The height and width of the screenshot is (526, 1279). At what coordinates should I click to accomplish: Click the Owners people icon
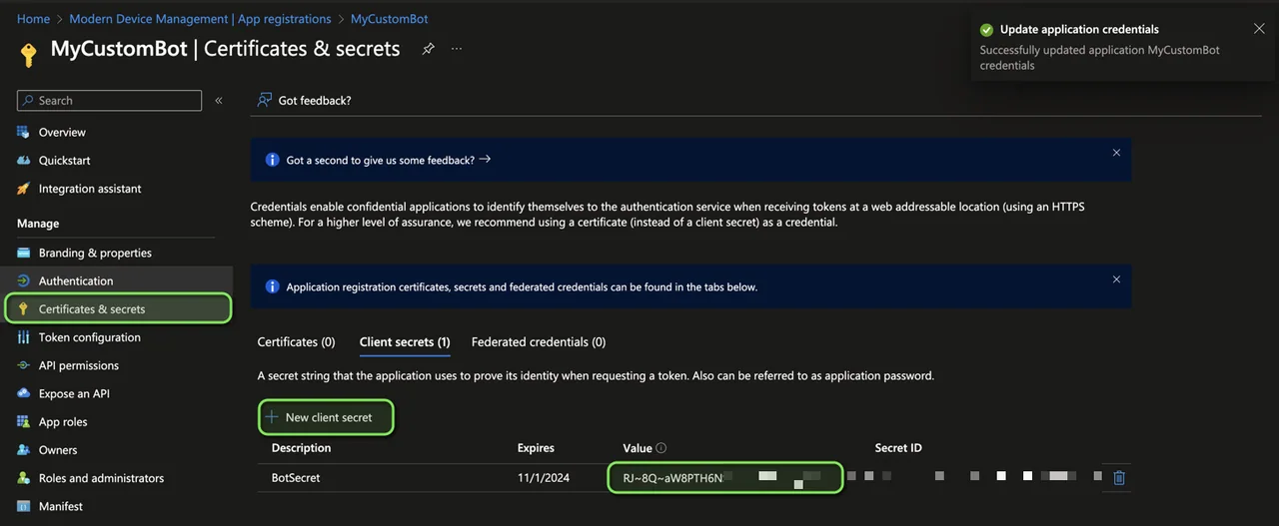tap(24, 450)
